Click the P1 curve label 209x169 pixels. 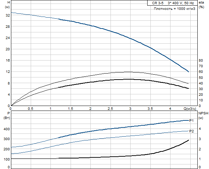pyautogui.click(x=192, y=121)
